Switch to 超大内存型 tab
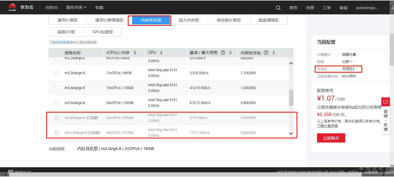Viewport: 394px width, 177px height. [189, 20]
